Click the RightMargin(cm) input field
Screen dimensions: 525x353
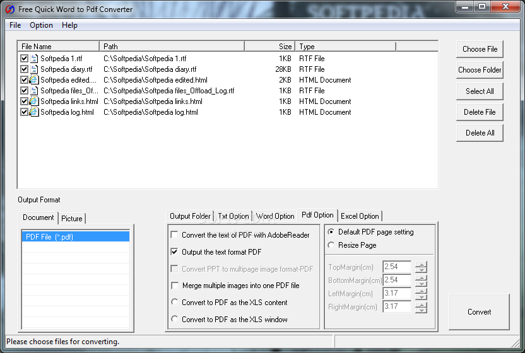point(397,306)
